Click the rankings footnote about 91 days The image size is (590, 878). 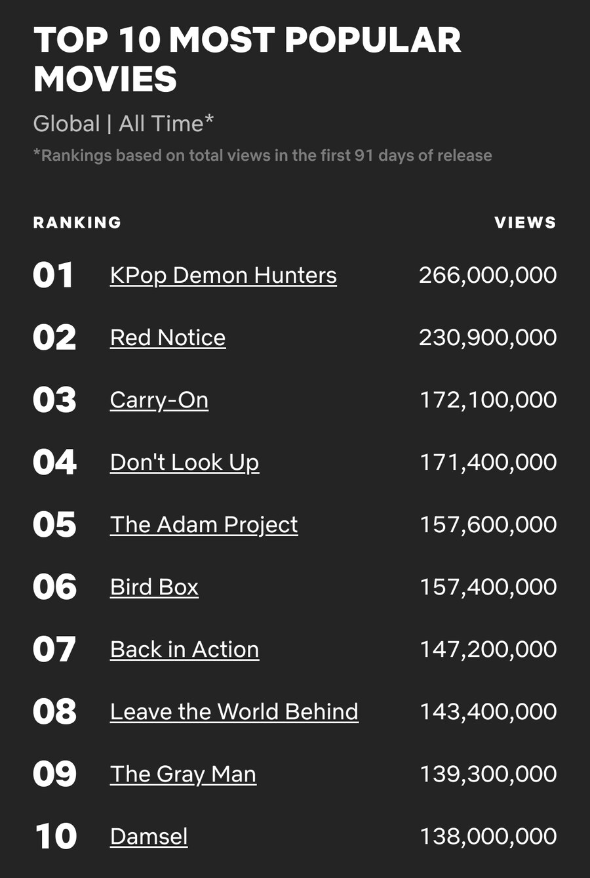(262, 156)
